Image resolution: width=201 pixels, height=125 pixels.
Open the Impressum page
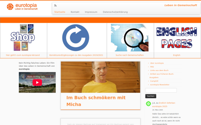[x=91, y=12]
